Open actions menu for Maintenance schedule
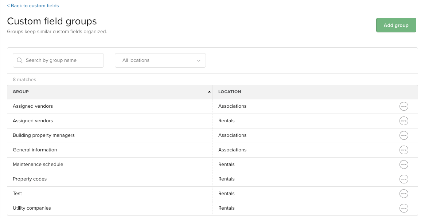This screenshot has width=421, height=218. (404, 165)
